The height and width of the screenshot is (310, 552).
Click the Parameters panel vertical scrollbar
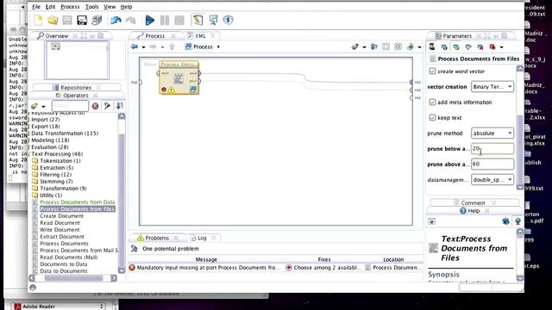pos(519,128)
